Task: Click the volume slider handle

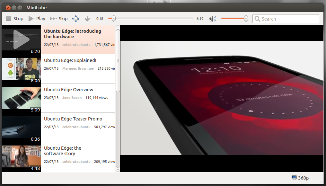Action: click(x=246, y=19)
